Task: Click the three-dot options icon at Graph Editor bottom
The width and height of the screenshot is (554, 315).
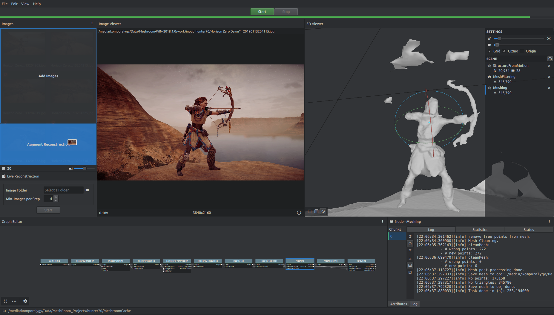Action: click(14, 301)
